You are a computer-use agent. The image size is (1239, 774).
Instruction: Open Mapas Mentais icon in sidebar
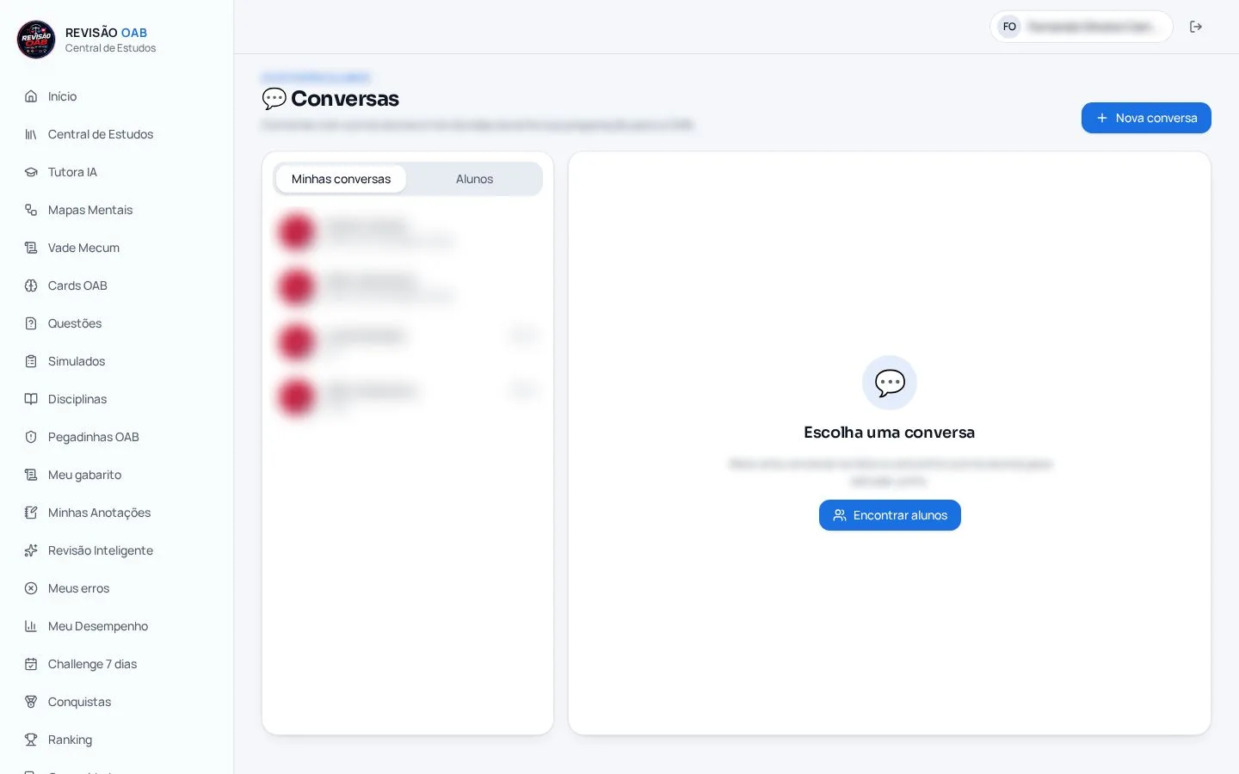(31, 210)
